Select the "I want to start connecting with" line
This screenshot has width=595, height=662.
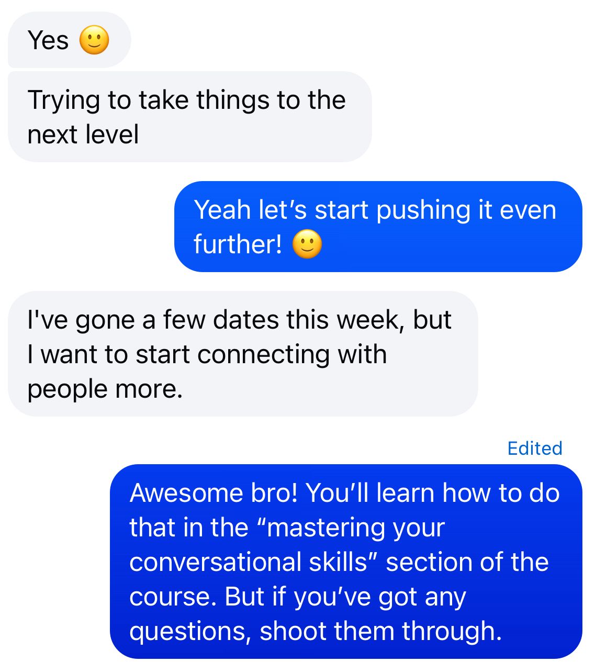tap(207, 354)
